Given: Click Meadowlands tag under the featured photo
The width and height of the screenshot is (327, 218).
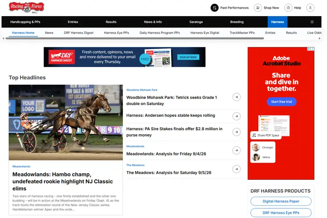Looking at the screenshot, I should pos(21,166).
